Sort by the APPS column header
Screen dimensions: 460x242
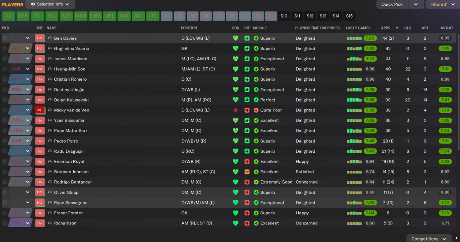pos(386,28)
